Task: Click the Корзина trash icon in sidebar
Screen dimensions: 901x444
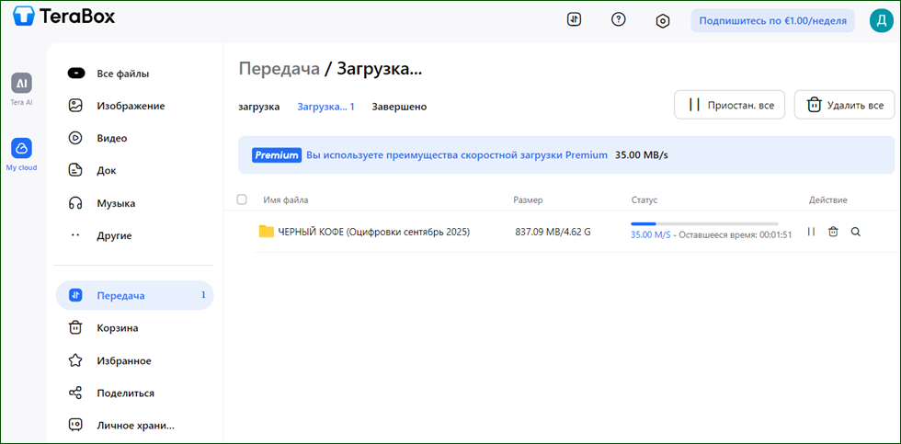Action: [75, 328]
